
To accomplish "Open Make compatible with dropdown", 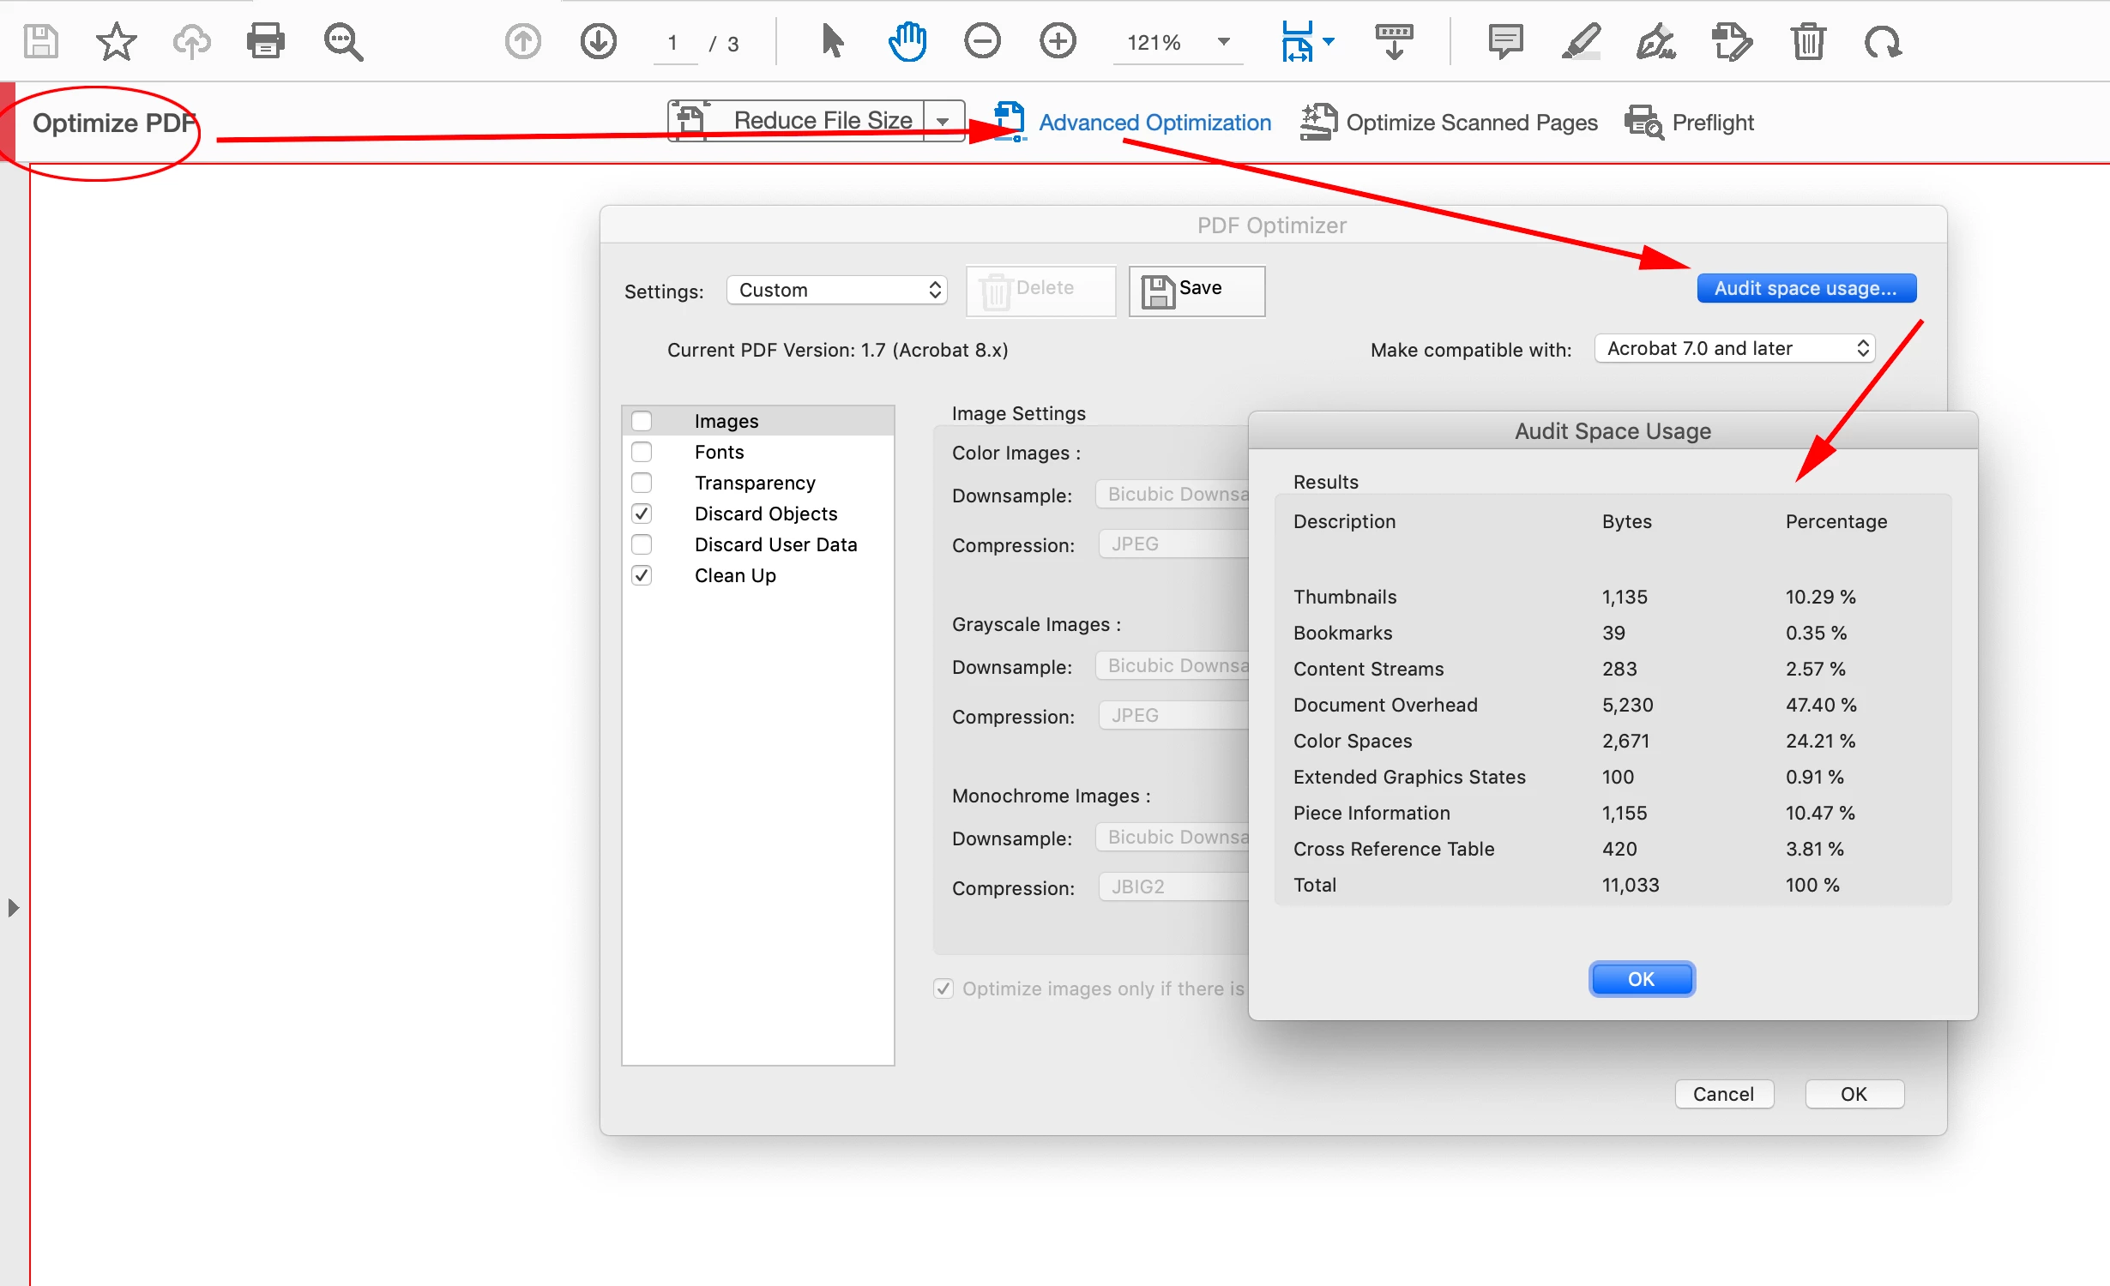I will click(1734, 348).
